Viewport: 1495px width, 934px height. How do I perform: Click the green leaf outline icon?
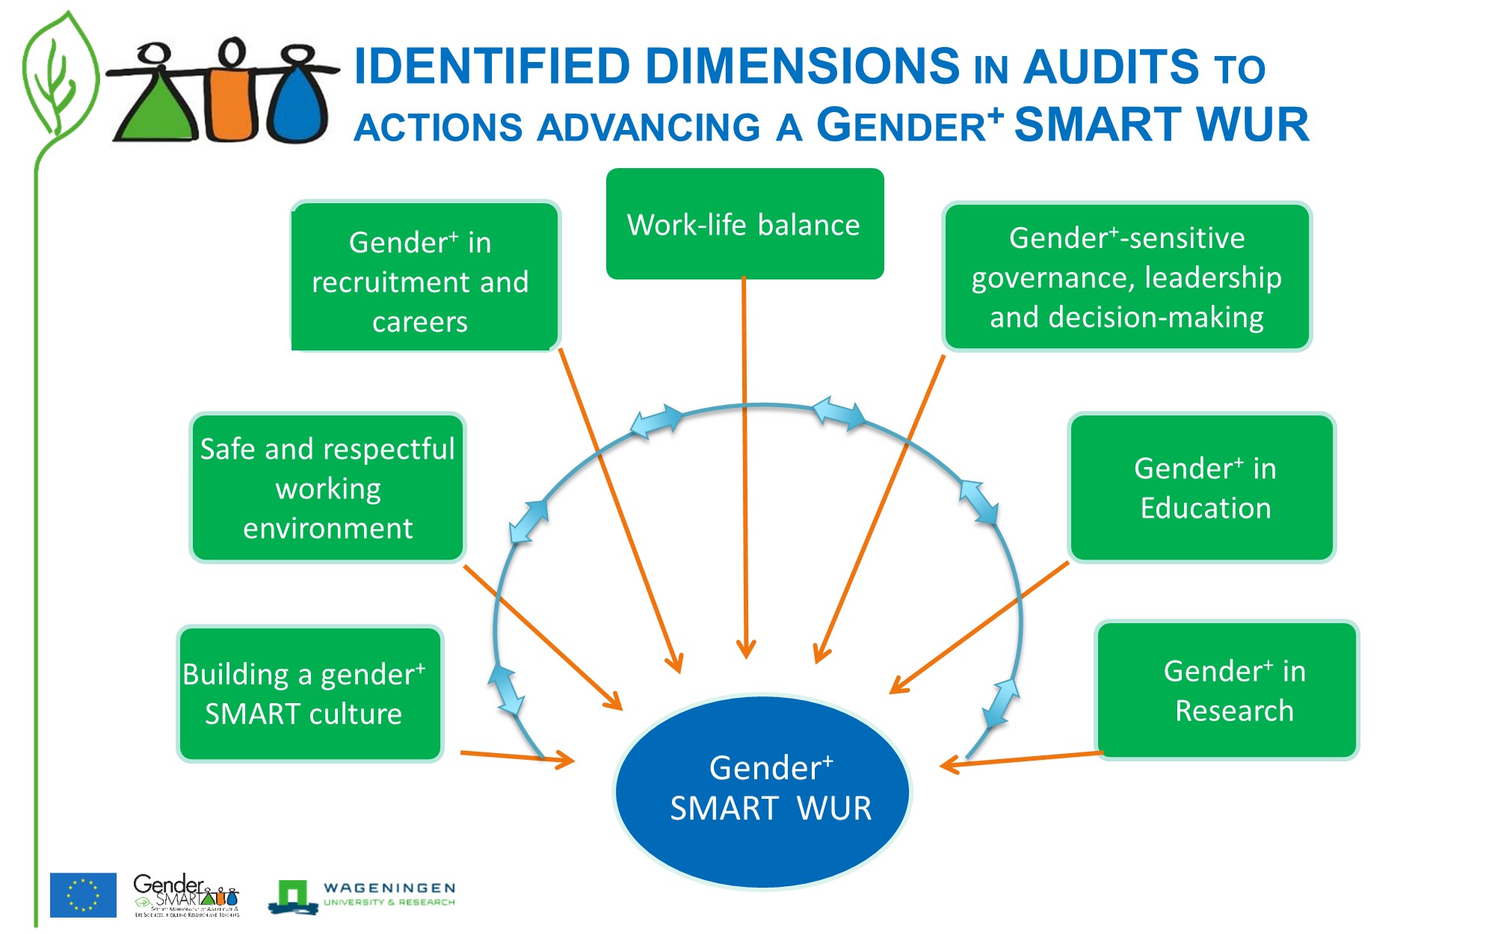point(60,75)
